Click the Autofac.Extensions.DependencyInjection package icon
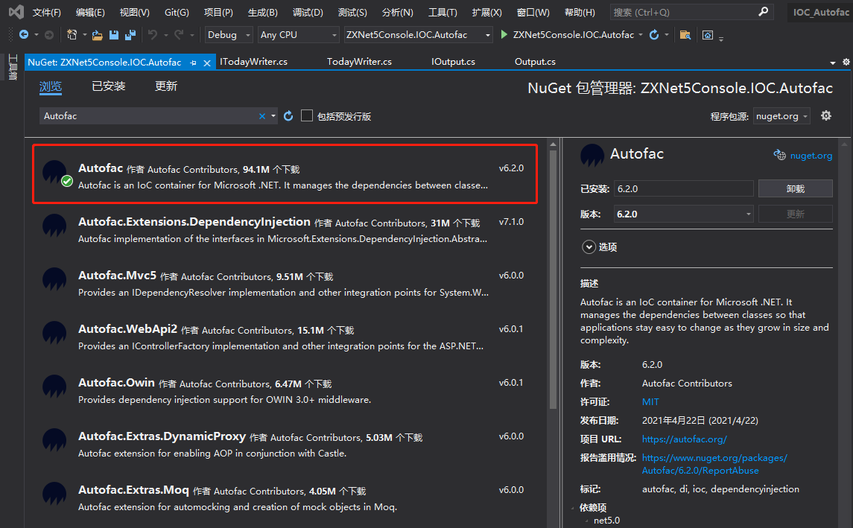This screenshot has height=528, width=853. [x=54, y=226]
